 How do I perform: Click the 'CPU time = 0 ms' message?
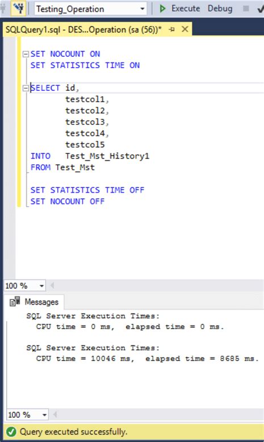tap(76, 327)
